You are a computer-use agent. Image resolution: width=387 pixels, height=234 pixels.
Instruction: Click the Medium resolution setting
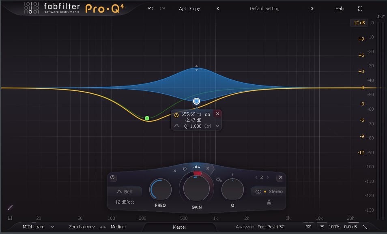tap(118, 227)
